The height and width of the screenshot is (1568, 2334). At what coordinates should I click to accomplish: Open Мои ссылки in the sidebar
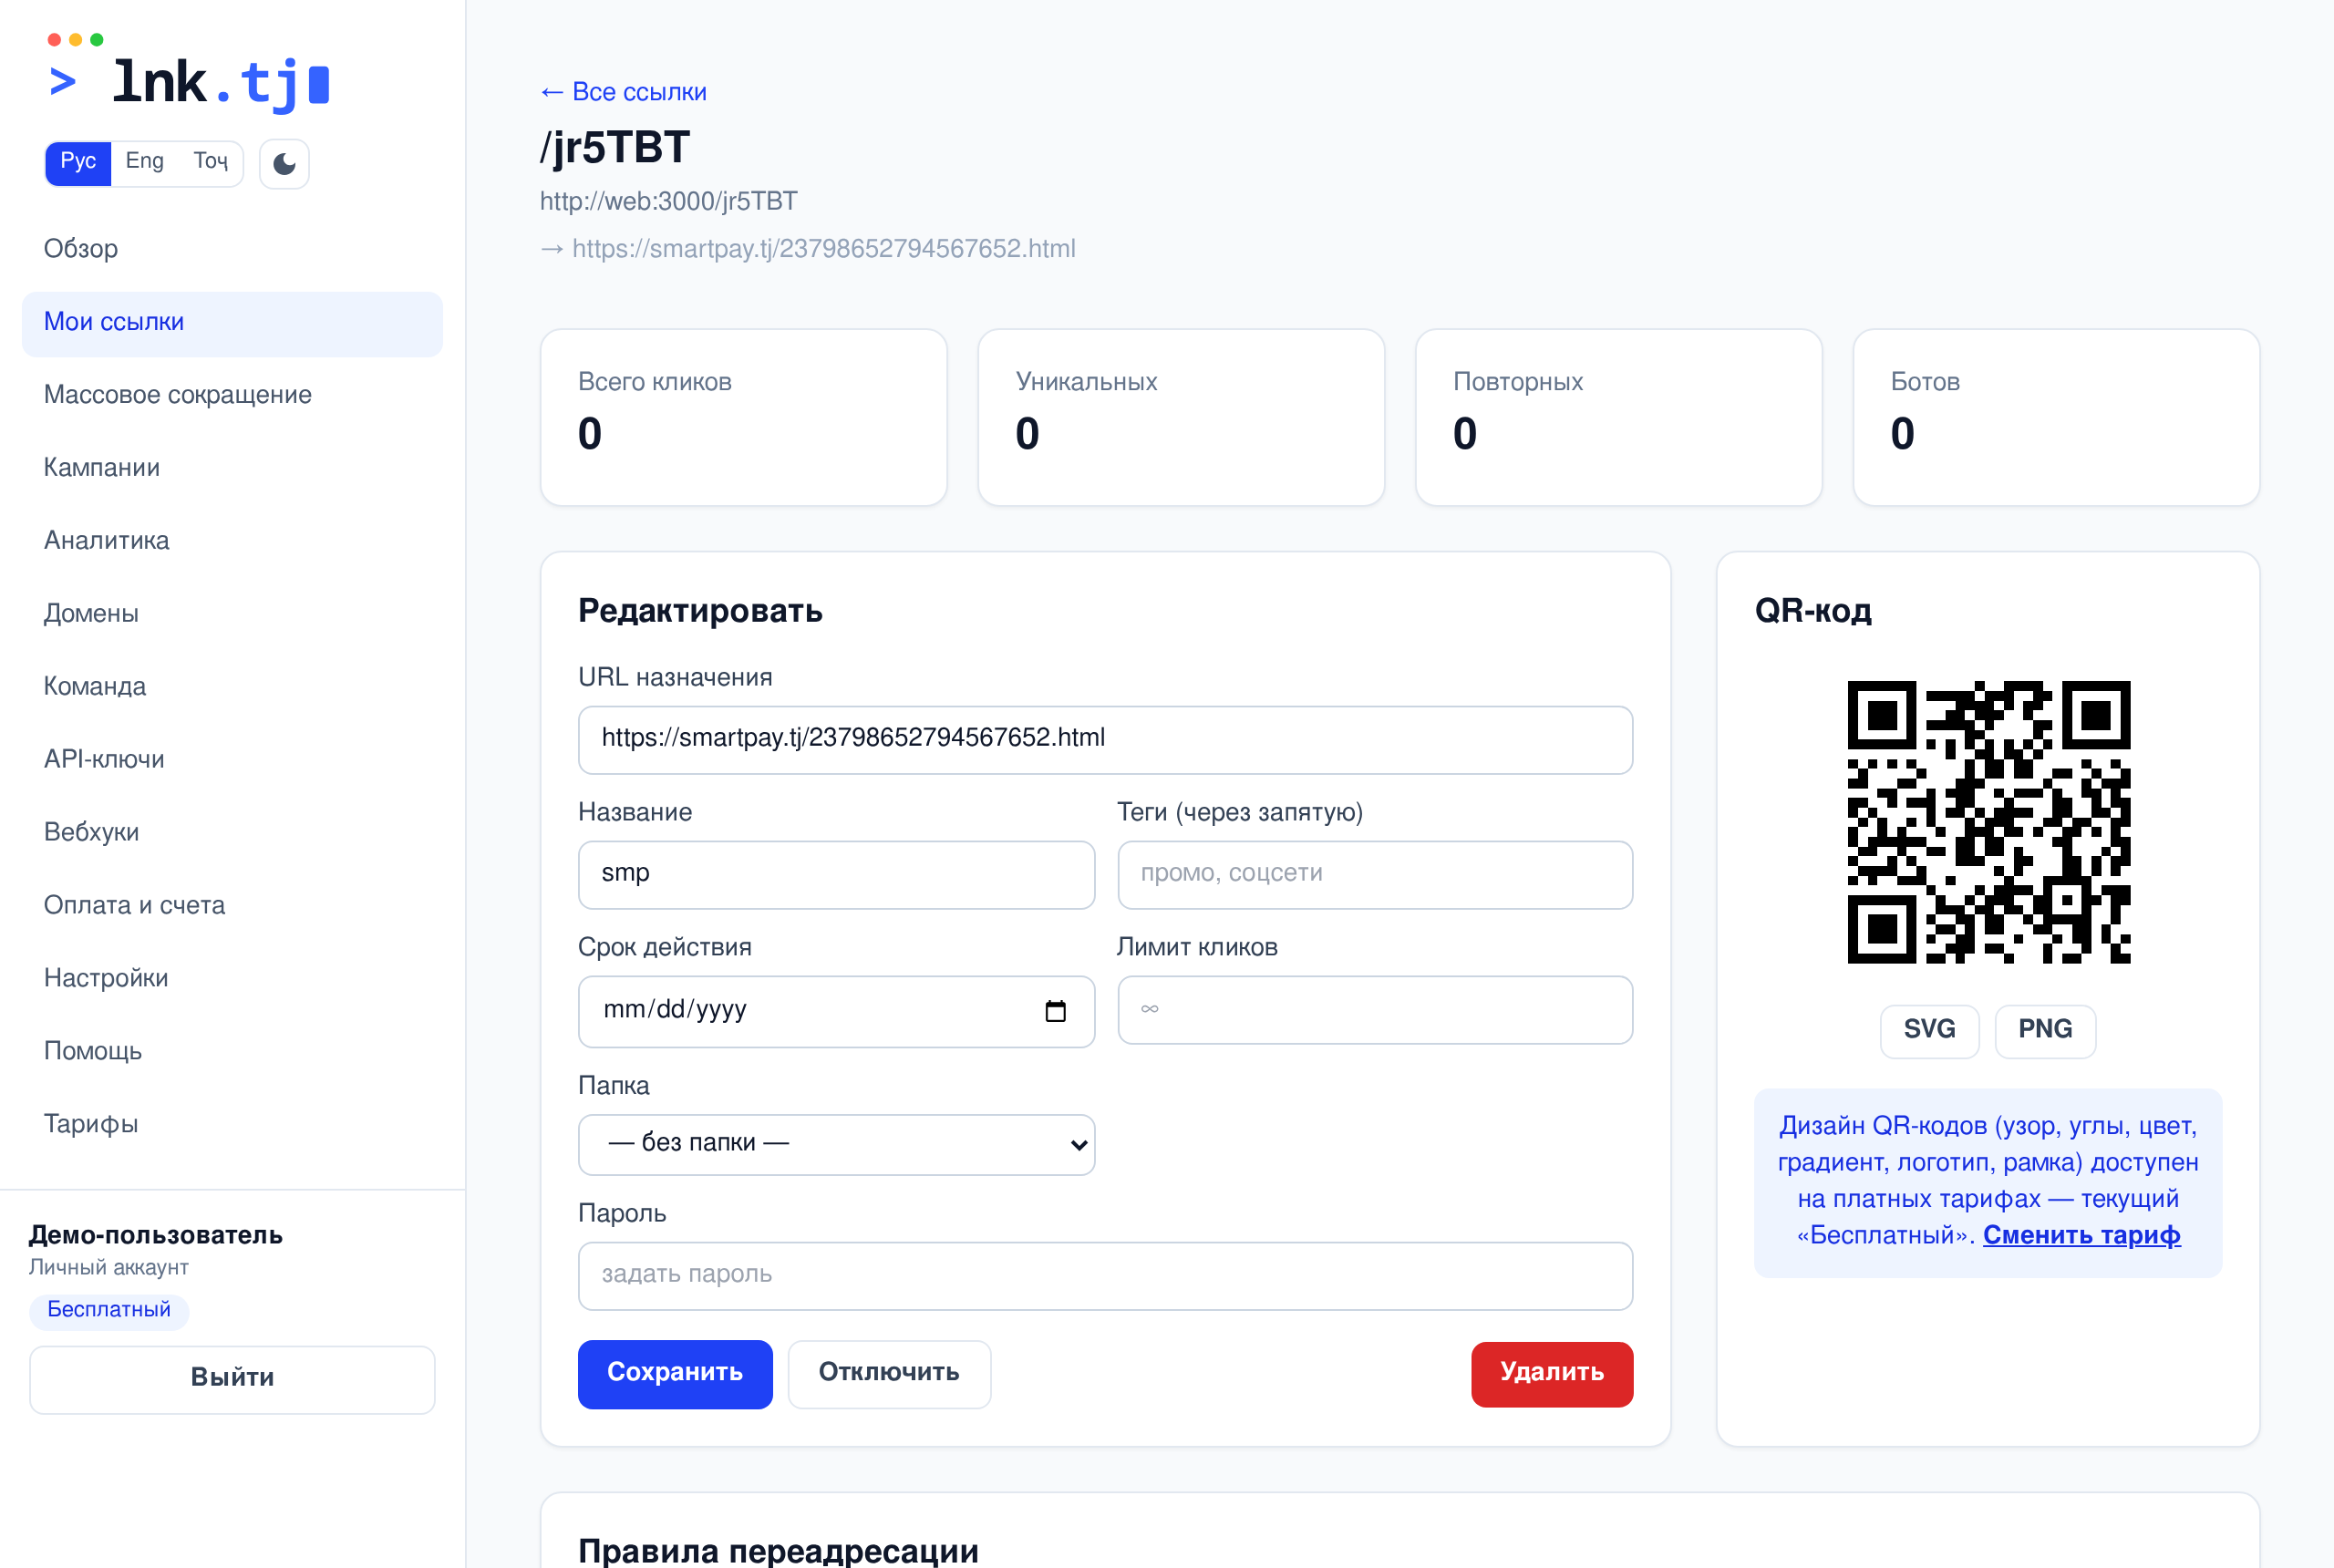tap(232, 322)
